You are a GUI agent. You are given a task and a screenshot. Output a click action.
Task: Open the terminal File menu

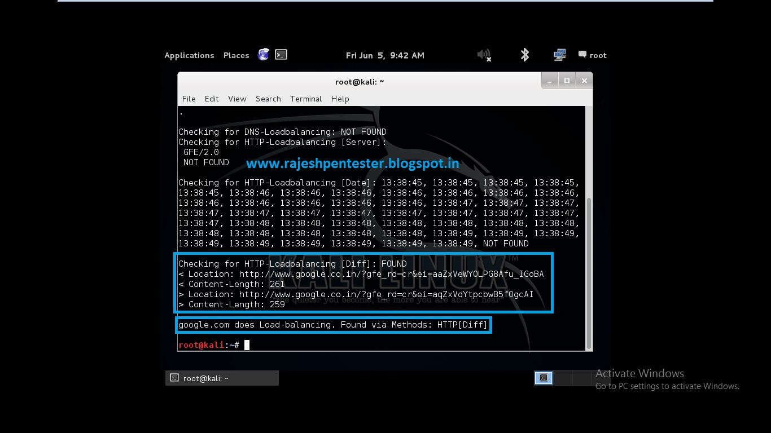pos(189,99)
